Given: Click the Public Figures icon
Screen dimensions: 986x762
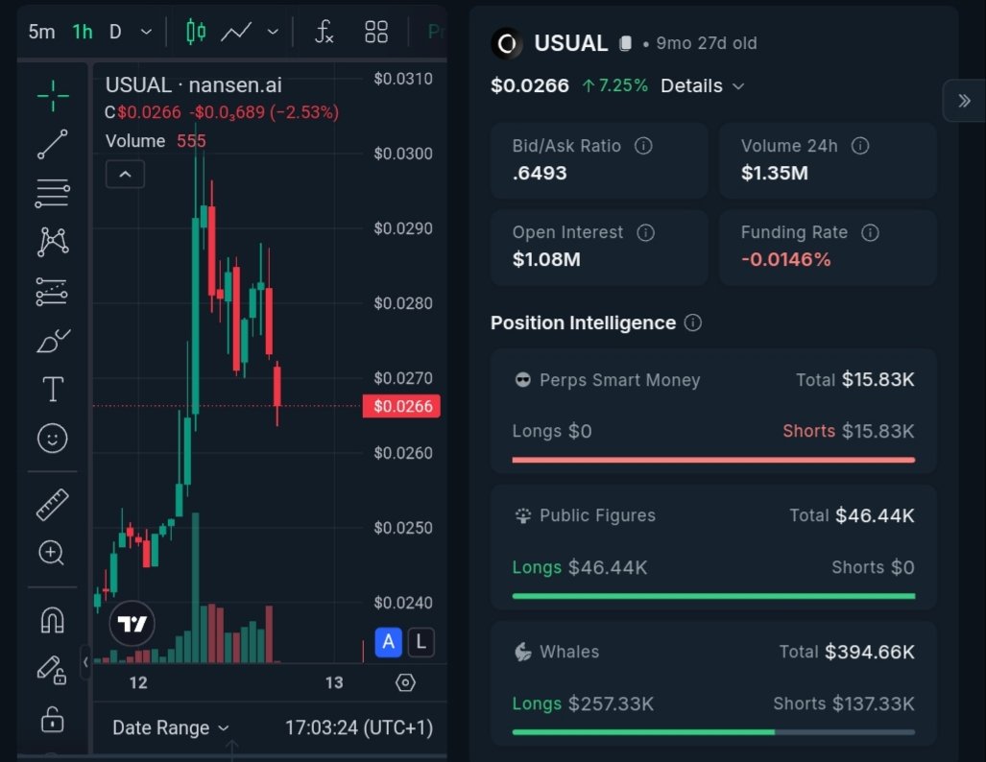Looking at the screenshot, I should click(522, 515).
